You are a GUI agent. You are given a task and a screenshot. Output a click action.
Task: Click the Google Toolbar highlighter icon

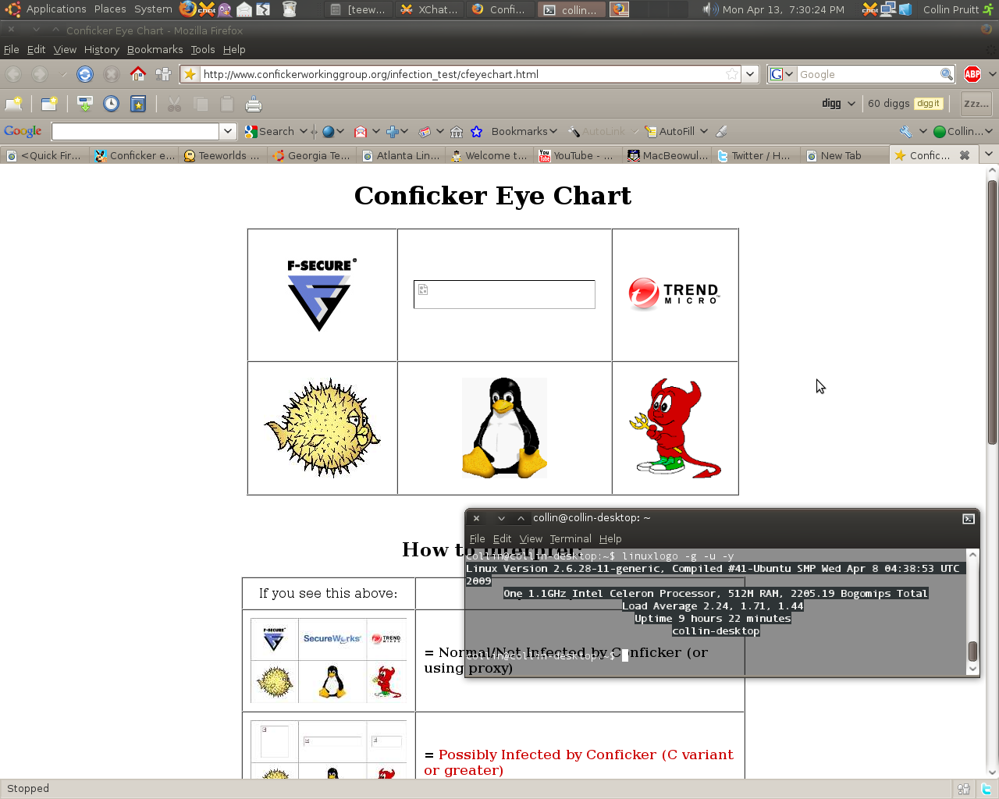[x=722, y=131]
